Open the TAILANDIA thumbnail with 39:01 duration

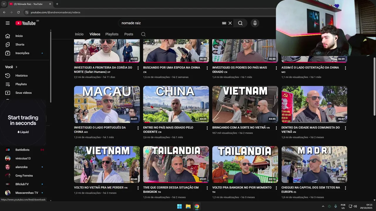(176, 164)
